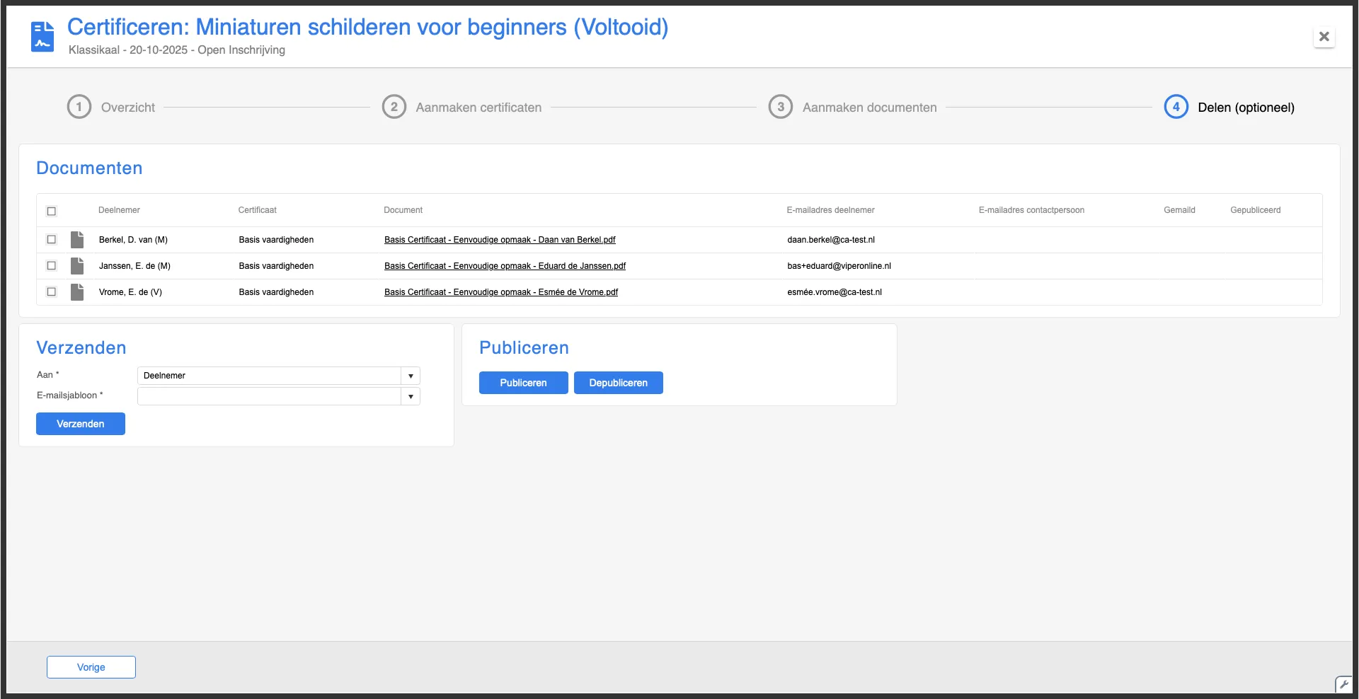Click the E-mailadres contactpersoon column header
This screenshot has height=699, width=1359.
[x=1031, y=210]
